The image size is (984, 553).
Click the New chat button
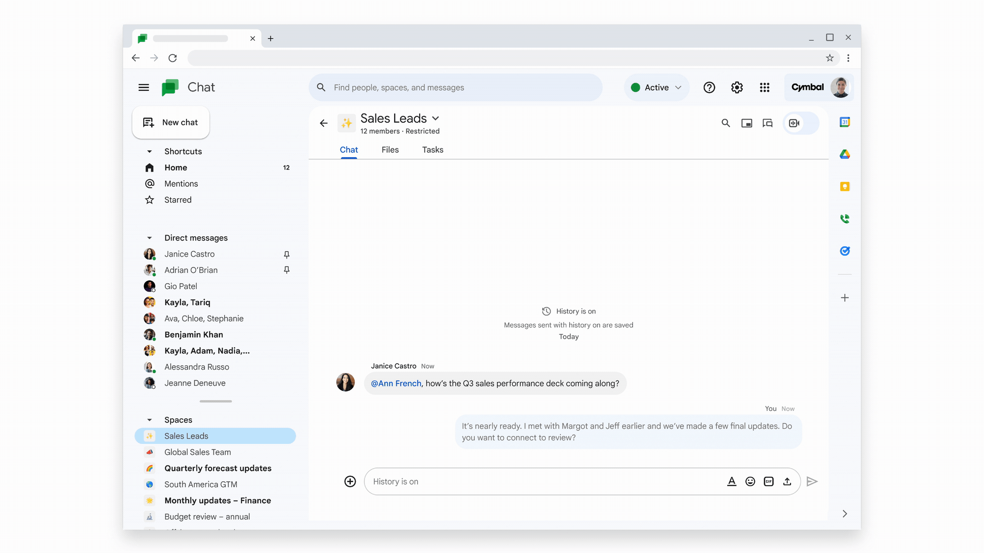pos(170,122)
